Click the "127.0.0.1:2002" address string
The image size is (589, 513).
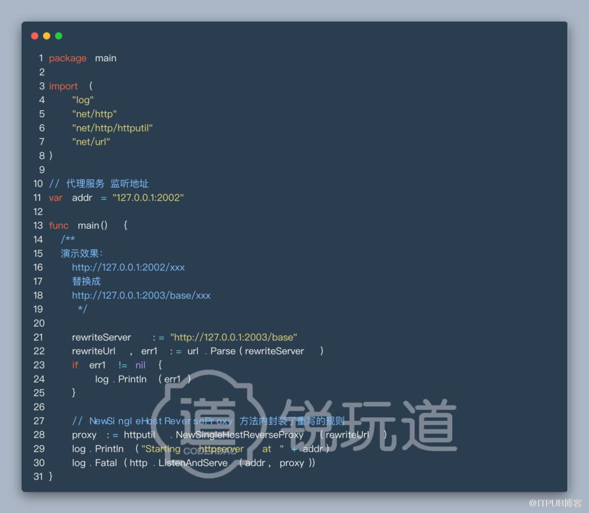click(x=148, y=198)
